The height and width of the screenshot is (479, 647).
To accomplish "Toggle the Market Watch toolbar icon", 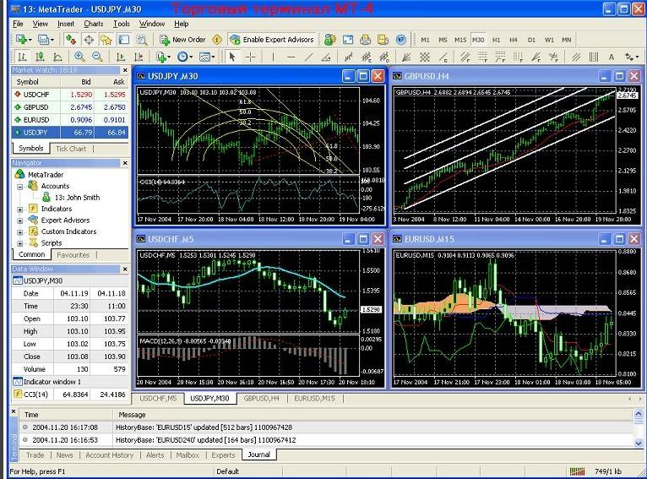I will click(x=71, y=40).
